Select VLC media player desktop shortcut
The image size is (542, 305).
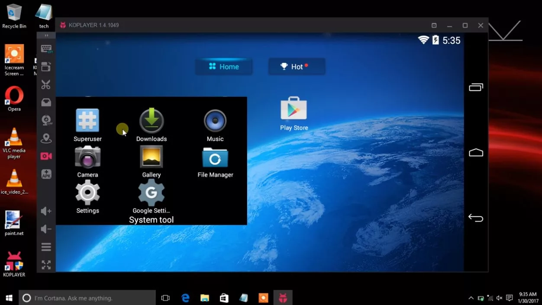pyautogui.click(x=14, y=143)
